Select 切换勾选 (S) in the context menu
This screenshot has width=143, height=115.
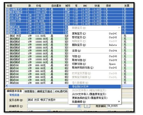tap(95, 64)
